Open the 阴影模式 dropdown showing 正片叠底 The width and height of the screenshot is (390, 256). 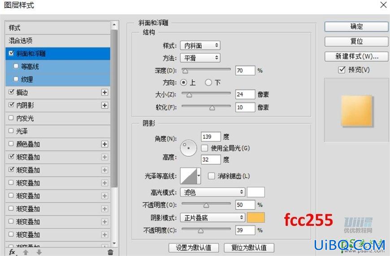[212, 218]
